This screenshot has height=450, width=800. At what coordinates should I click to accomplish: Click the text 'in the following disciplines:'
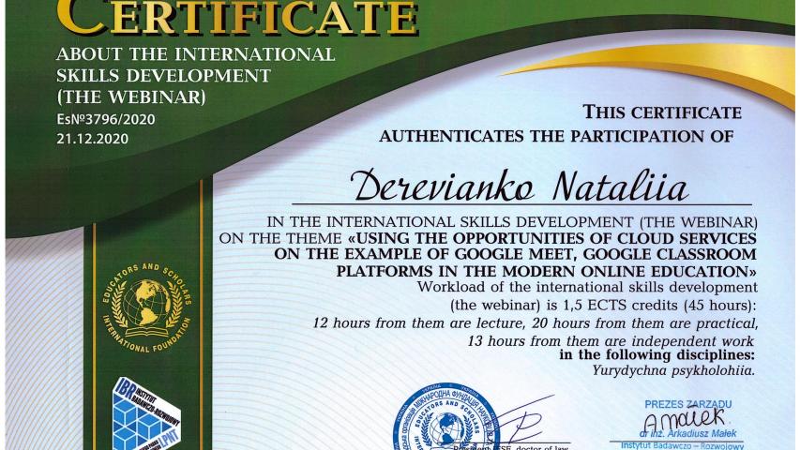tap(657, 354)
